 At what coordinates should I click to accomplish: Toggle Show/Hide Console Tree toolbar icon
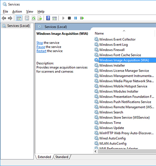point(19,18)
